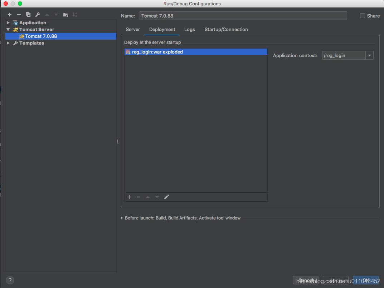Confirm with the OK button
The height and width of the screenshot is (288, 384).
(366, 280)
